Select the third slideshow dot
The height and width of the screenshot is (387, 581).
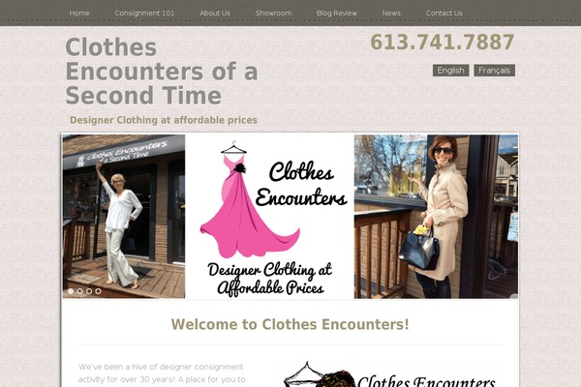[x=89, y=291]
